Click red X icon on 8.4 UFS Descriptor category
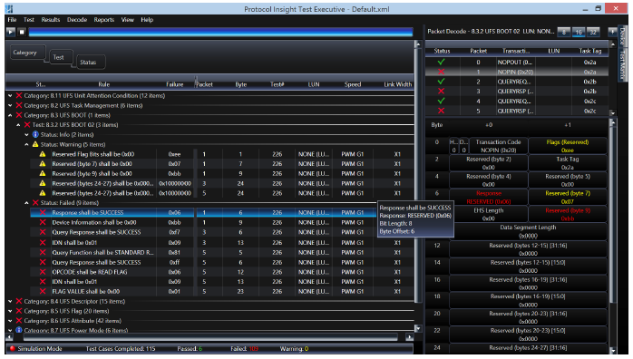The image size is (633, 359). tap(19, 301)
